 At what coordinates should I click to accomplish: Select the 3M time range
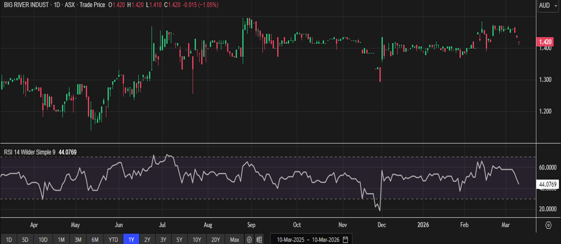click(x=78, y=240)
